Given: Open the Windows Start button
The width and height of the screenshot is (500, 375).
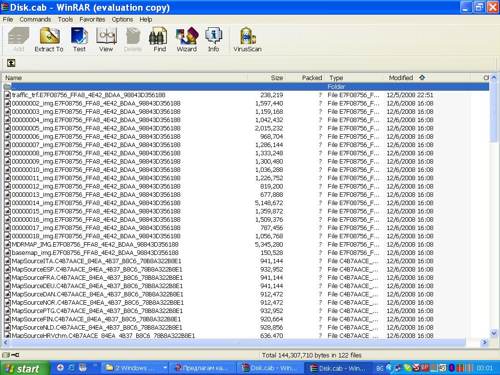Looking at the screenshot, I should (x=24, y=368).
